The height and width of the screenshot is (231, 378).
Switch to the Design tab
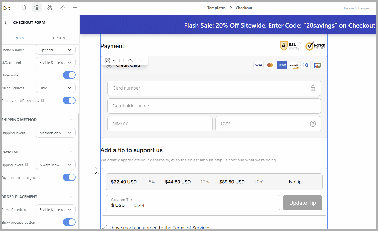[59, 38]
